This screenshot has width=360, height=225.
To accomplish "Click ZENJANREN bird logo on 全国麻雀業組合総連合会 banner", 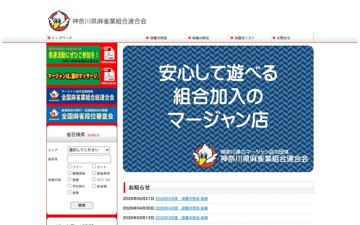I will point(54,96).
